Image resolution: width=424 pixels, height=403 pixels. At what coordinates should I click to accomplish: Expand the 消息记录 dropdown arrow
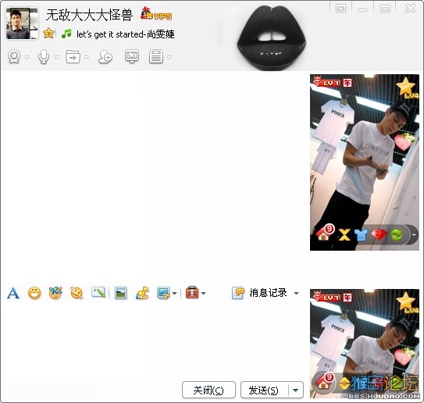297,293
